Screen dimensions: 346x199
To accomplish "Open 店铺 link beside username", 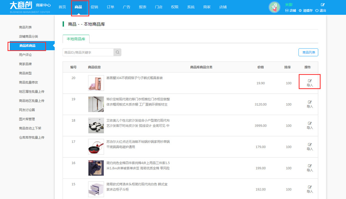I will [290, 11].
